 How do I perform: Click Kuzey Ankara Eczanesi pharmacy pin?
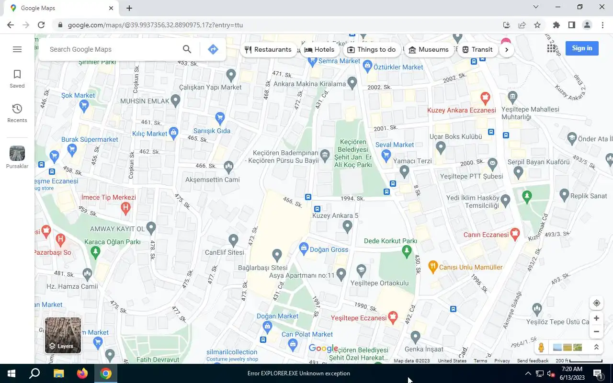(485, 98)
